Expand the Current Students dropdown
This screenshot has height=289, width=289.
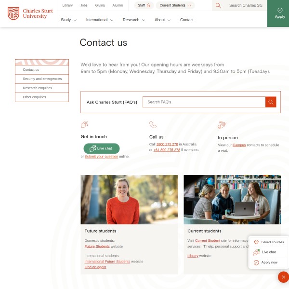pyautogui.click(x=175, y=5)
